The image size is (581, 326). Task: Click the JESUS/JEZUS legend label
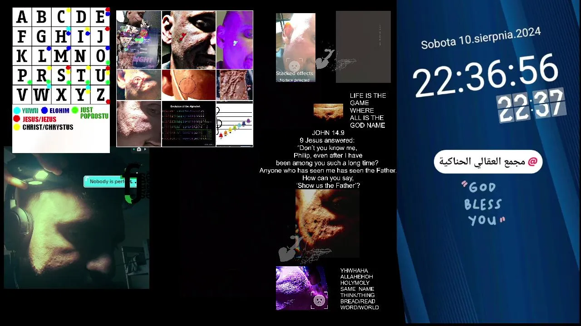click(x=39, y=119)
